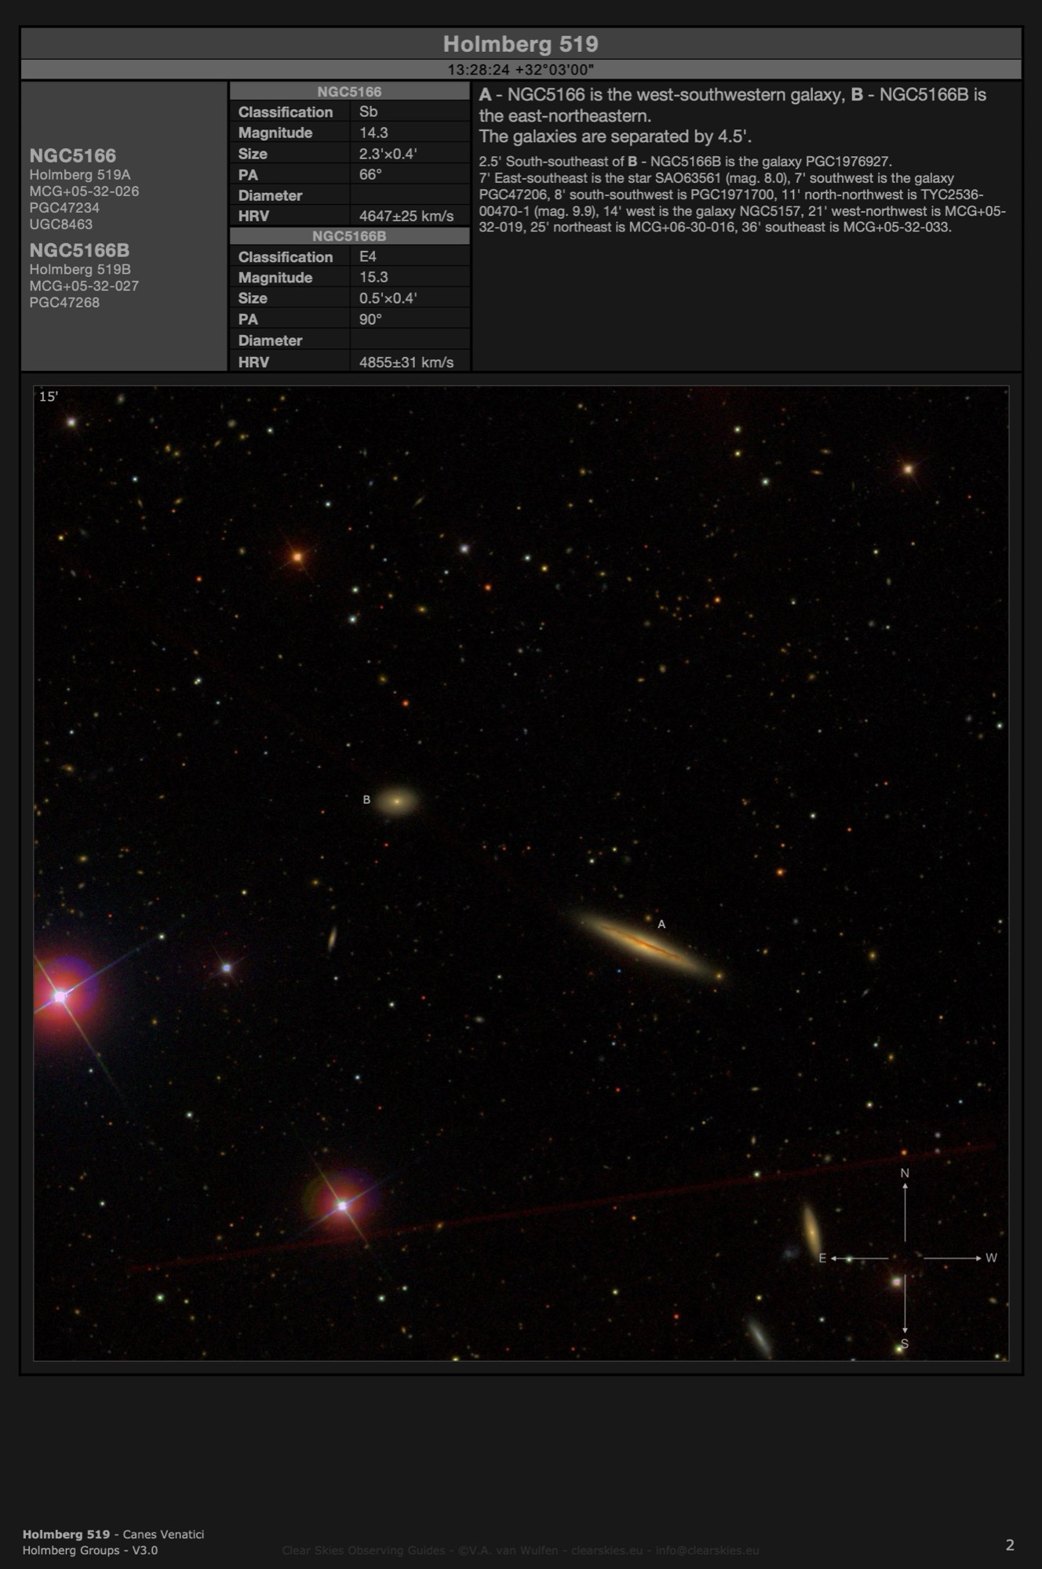
Task: Click the NGC5166 name in left panel
Action: click(72, 155)
